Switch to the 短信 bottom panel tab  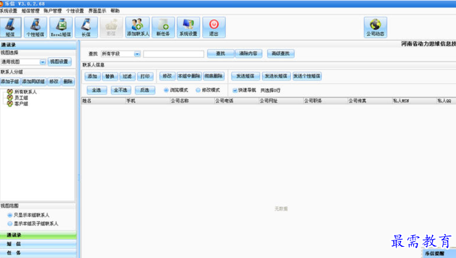pyautogui.click(x=38, y=244)
